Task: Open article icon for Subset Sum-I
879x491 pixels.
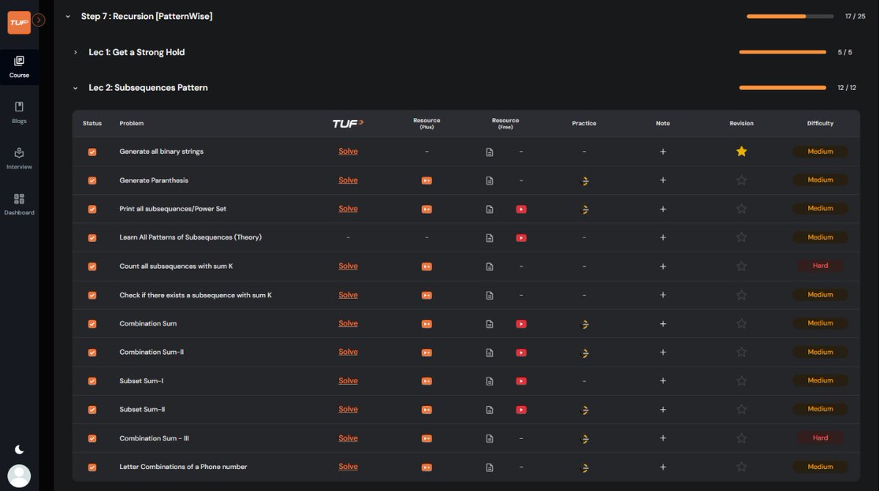Action: 489,381
